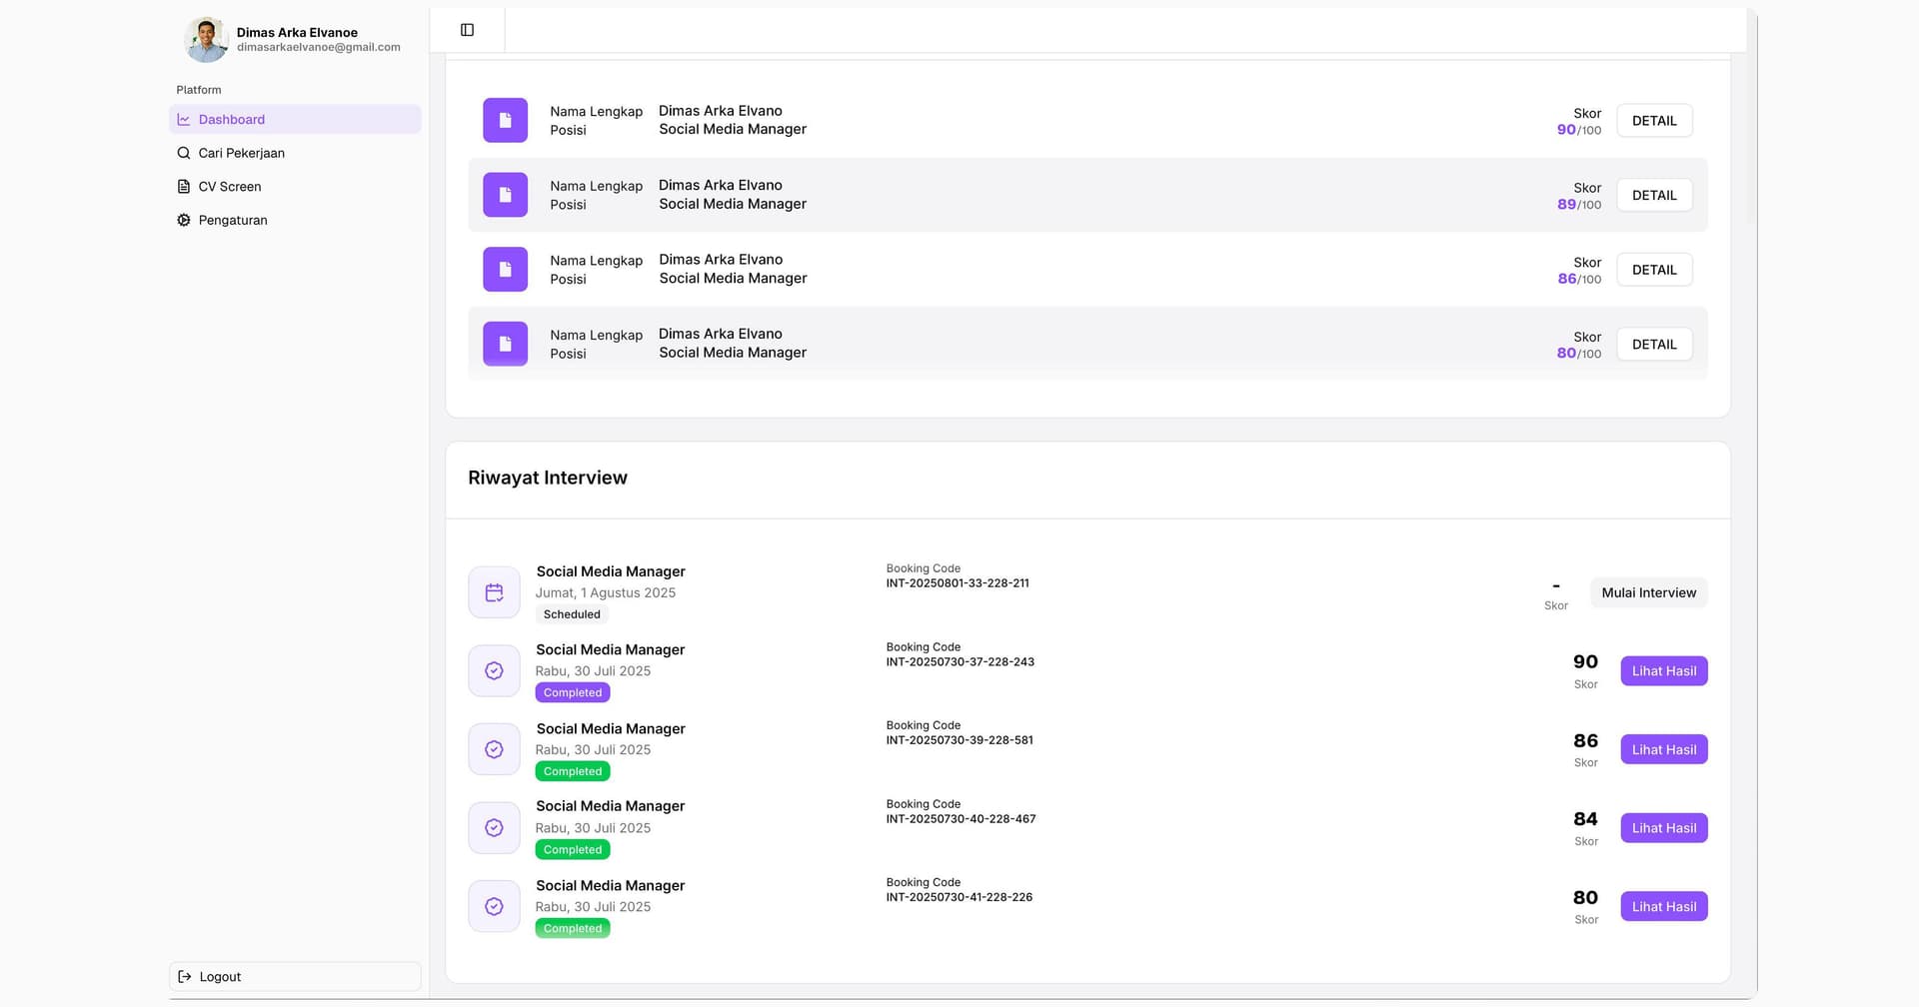Click the document icon beside CV Screen

coord(184,186)
